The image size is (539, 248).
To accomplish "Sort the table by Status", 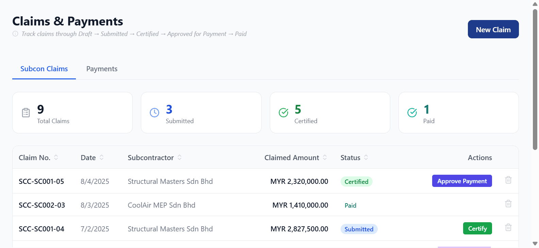I will (x=354, y=157).
